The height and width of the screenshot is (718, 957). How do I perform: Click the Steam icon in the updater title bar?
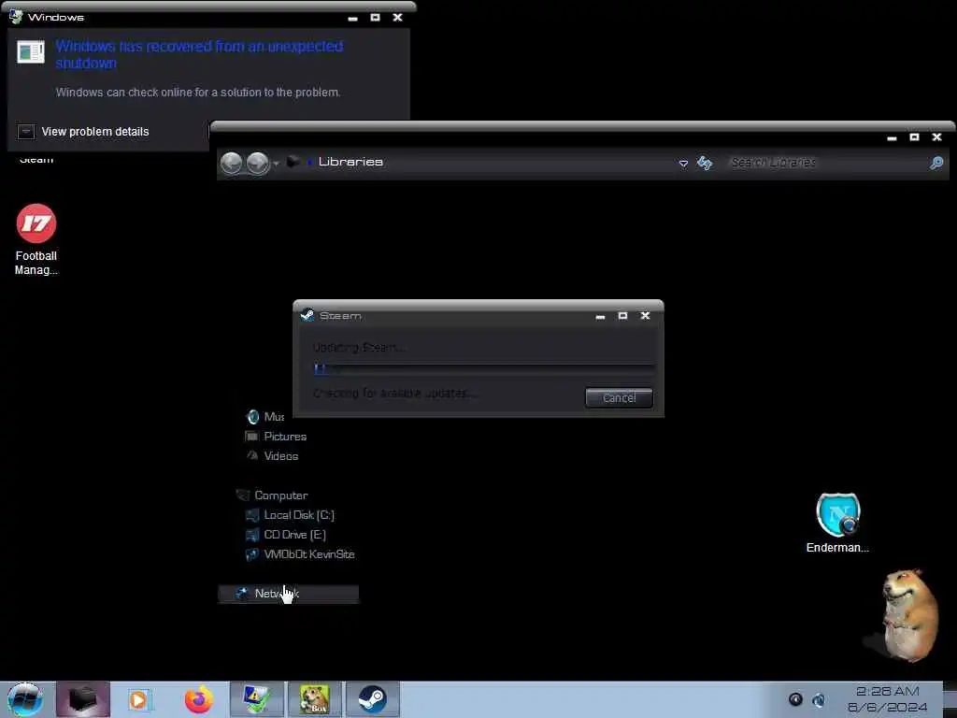[x=307, y=316]
